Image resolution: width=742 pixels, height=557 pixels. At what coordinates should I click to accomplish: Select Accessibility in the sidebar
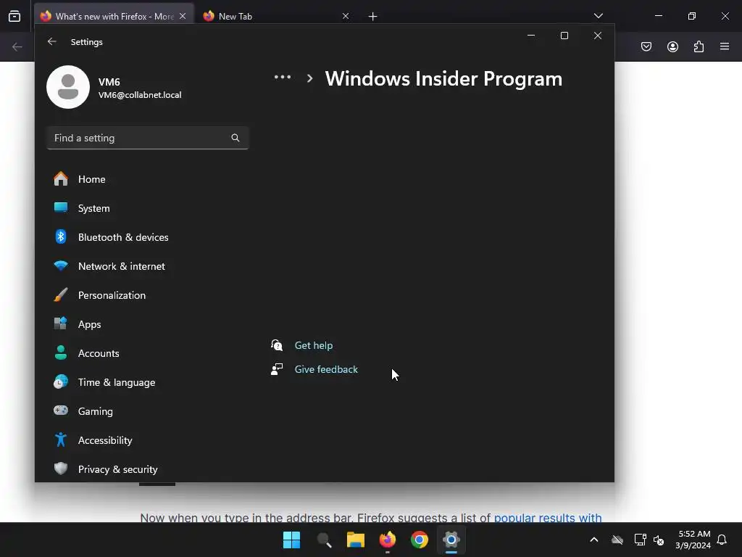click(x=148, y=440)
